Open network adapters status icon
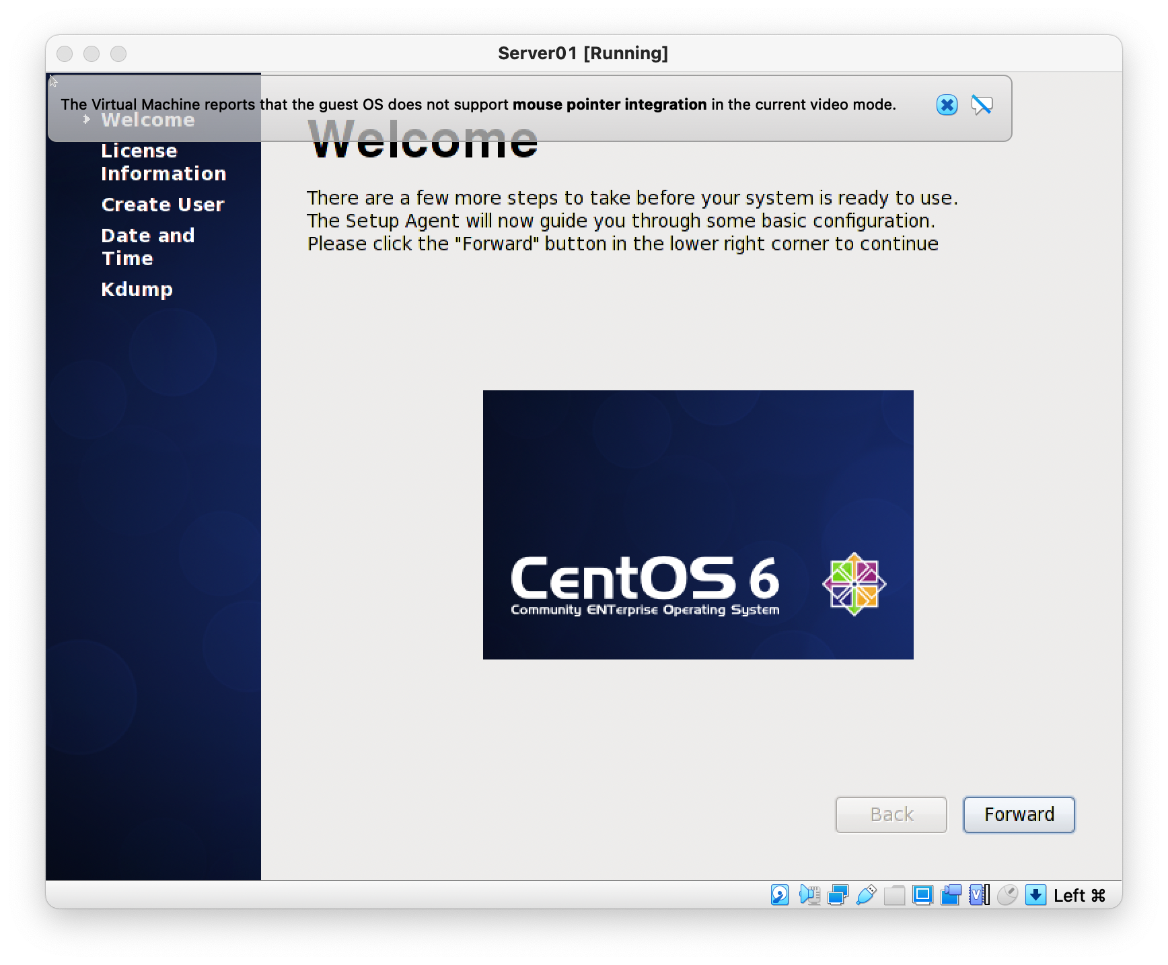Image resolution: width=1168 pixels, height=965 pixels. click(x=838, y=895)
